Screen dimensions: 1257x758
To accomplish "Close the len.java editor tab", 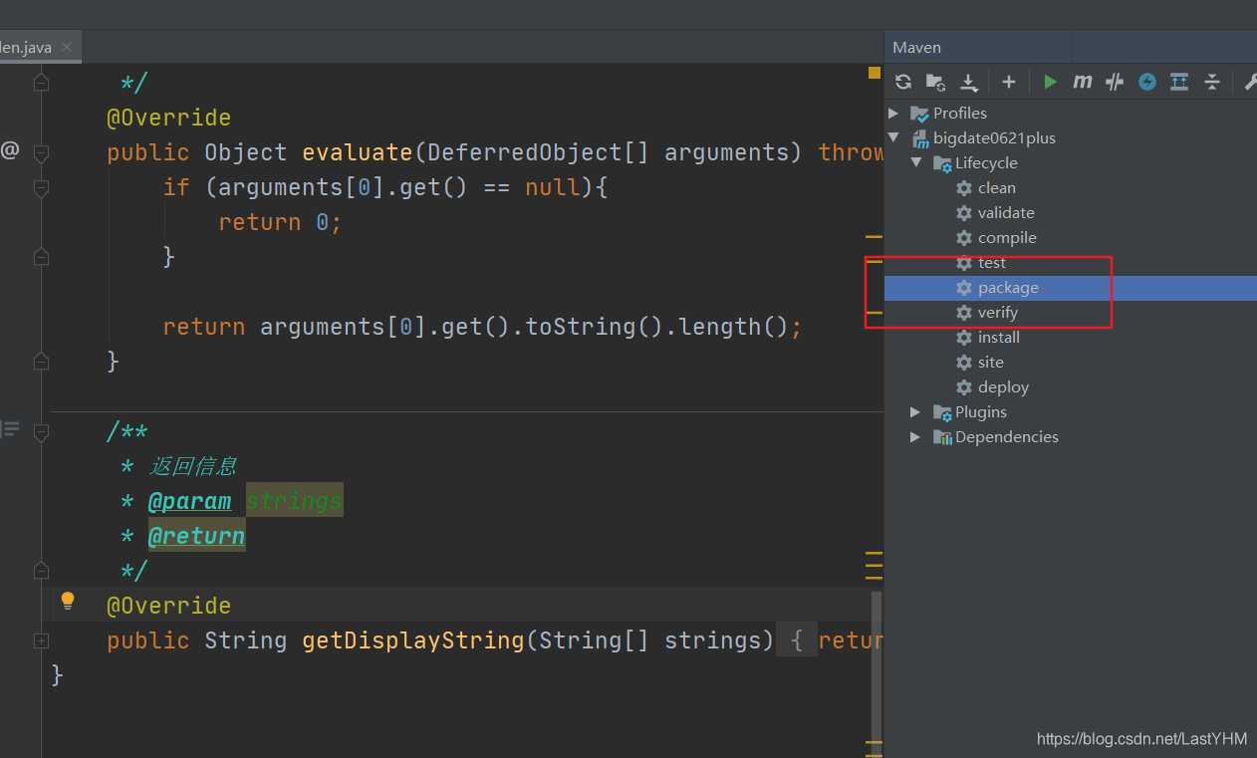I will pyautogui.click(x=67, y=47).
